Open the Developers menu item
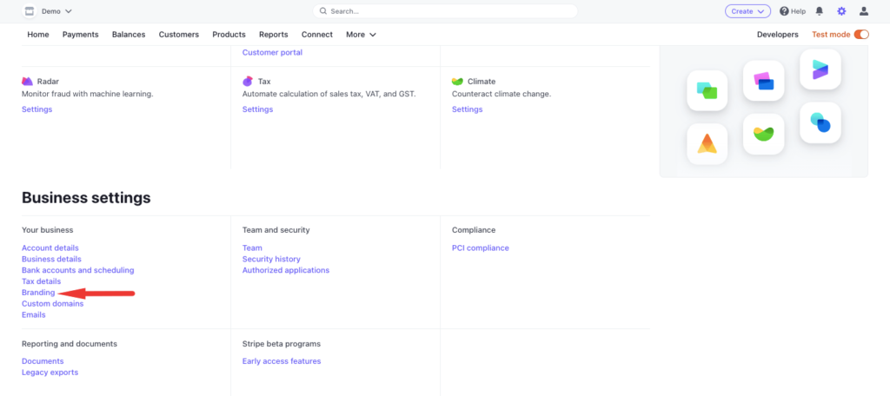The height and width of the screenshot is (396, 890). (777, 35)
